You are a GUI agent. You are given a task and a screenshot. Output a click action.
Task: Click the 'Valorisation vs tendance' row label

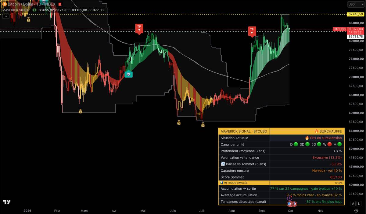click(240, 158)
